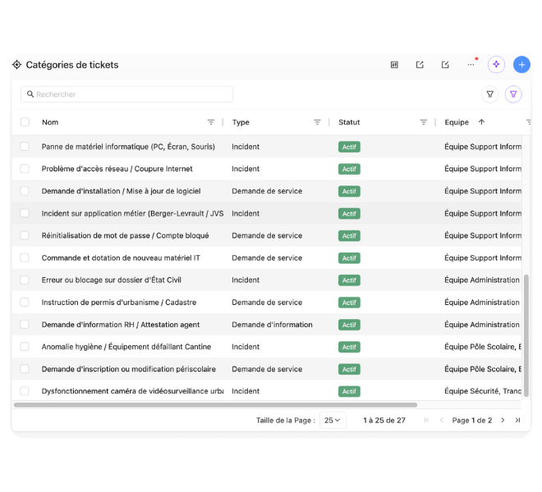Click the column layout icon in header
Screen dimensions: 542x492
click(x=394, y=65)
